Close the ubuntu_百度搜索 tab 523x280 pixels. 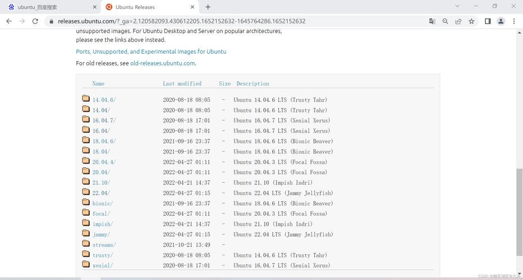(95, 7)
